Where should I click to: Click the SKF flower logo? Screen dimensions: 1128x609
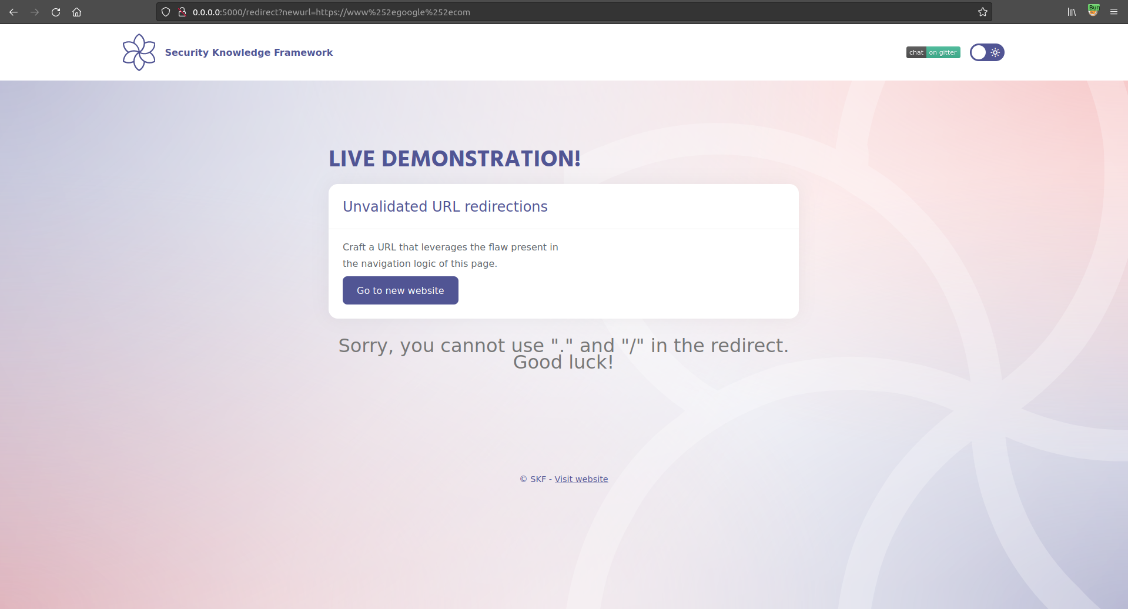click(x=139, y=52)
